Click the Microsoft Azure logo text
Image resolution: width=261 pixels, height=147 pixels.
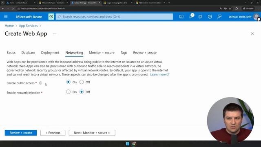(29, 17)
